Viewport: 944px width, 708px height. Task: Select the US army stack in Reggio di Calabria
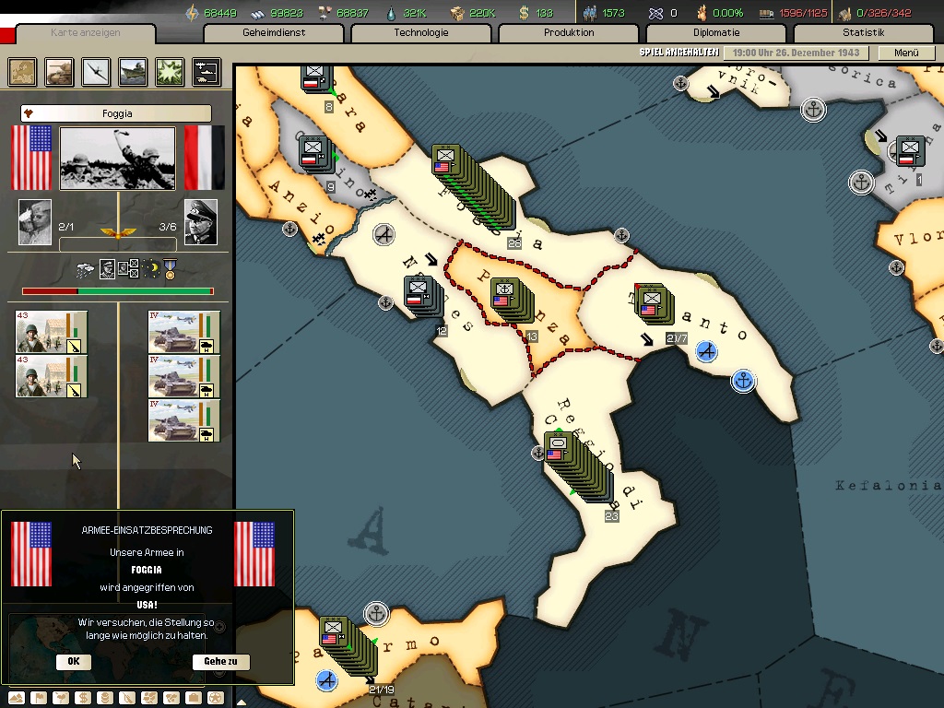[x=579, y=467]
